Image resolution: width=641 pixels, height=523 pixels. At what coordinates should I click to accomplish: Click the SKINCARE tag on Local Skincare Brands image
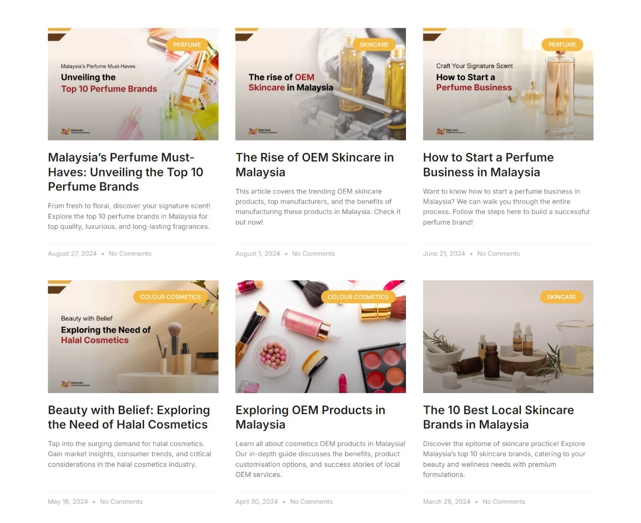click(561, 297)
